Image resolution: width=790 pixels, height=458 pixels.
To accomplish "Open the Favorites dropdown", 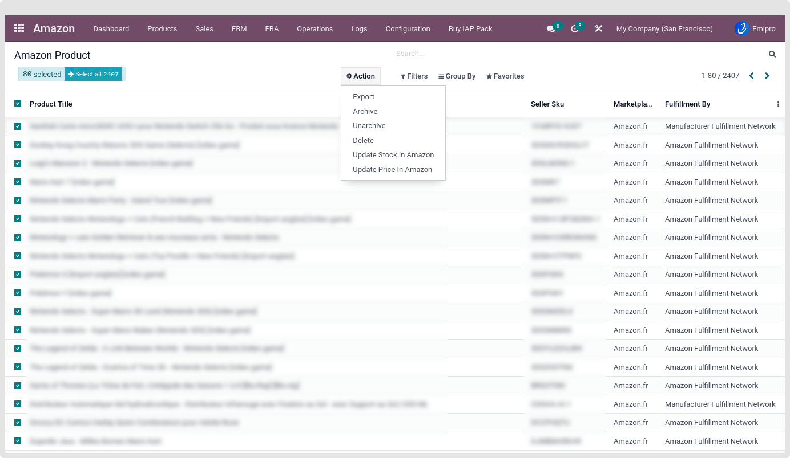I will (505, 76).
